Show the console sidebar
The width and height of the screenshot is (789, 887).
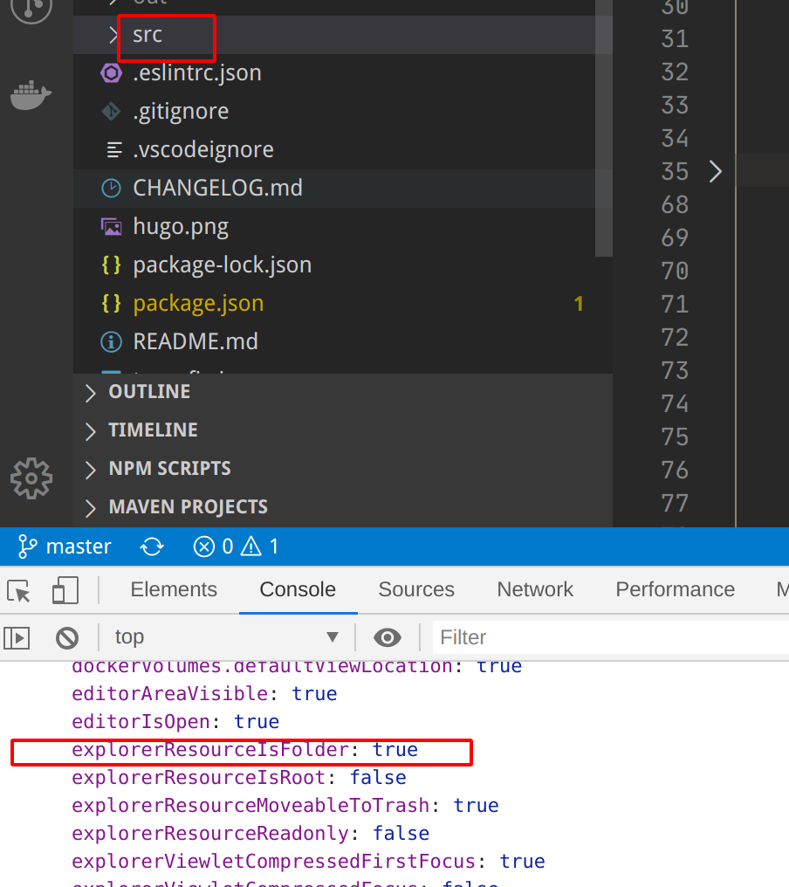tap(17, 638)
